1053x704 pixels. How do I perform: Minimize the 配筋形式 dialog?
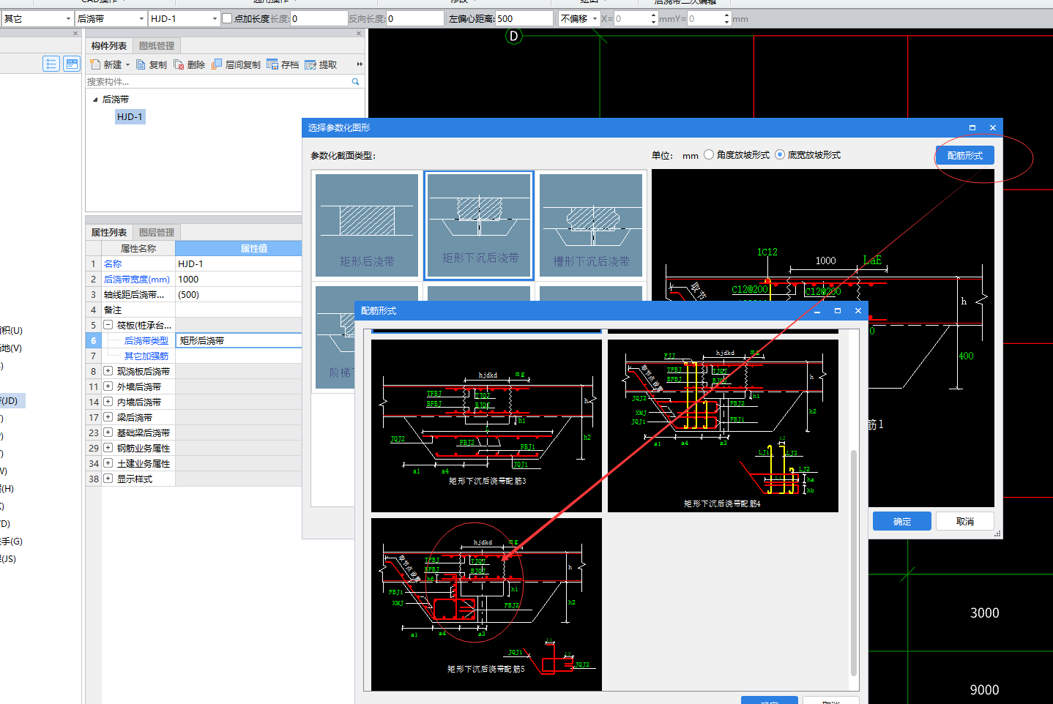point(817,311)
